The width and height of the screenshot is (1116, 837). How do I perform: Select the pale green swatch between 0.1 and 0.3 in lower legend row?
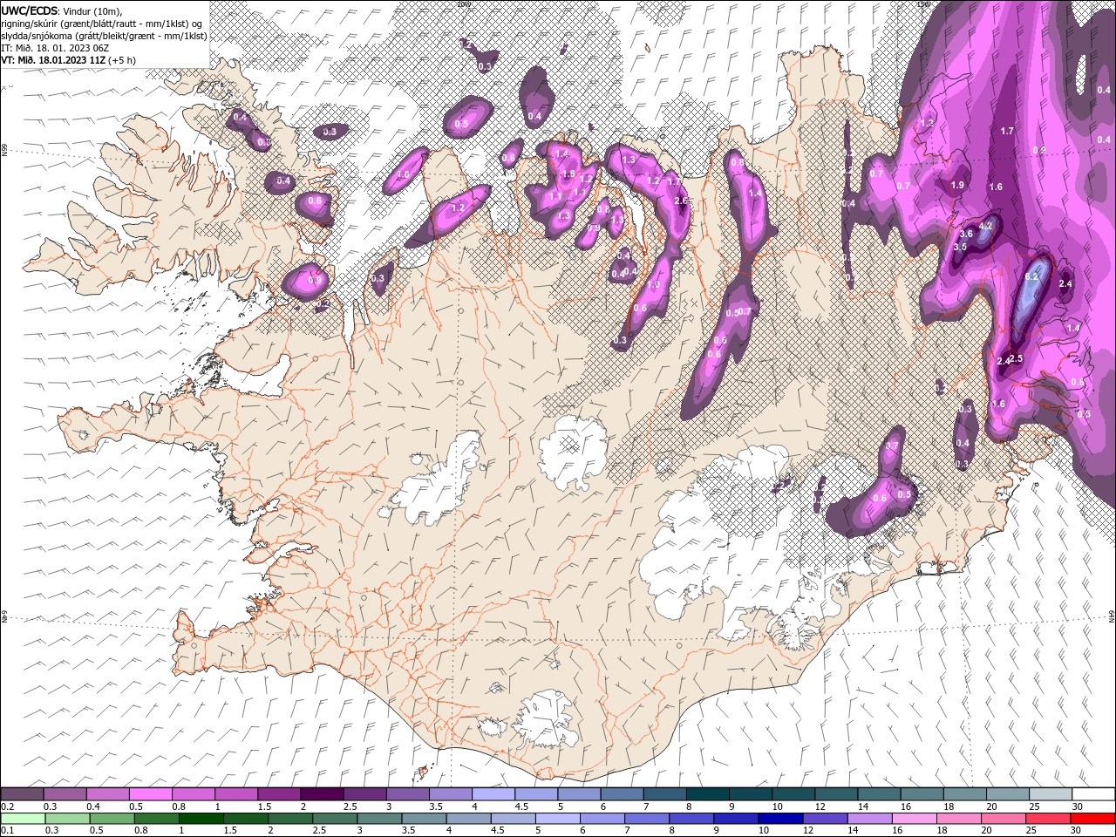point(22,819)
